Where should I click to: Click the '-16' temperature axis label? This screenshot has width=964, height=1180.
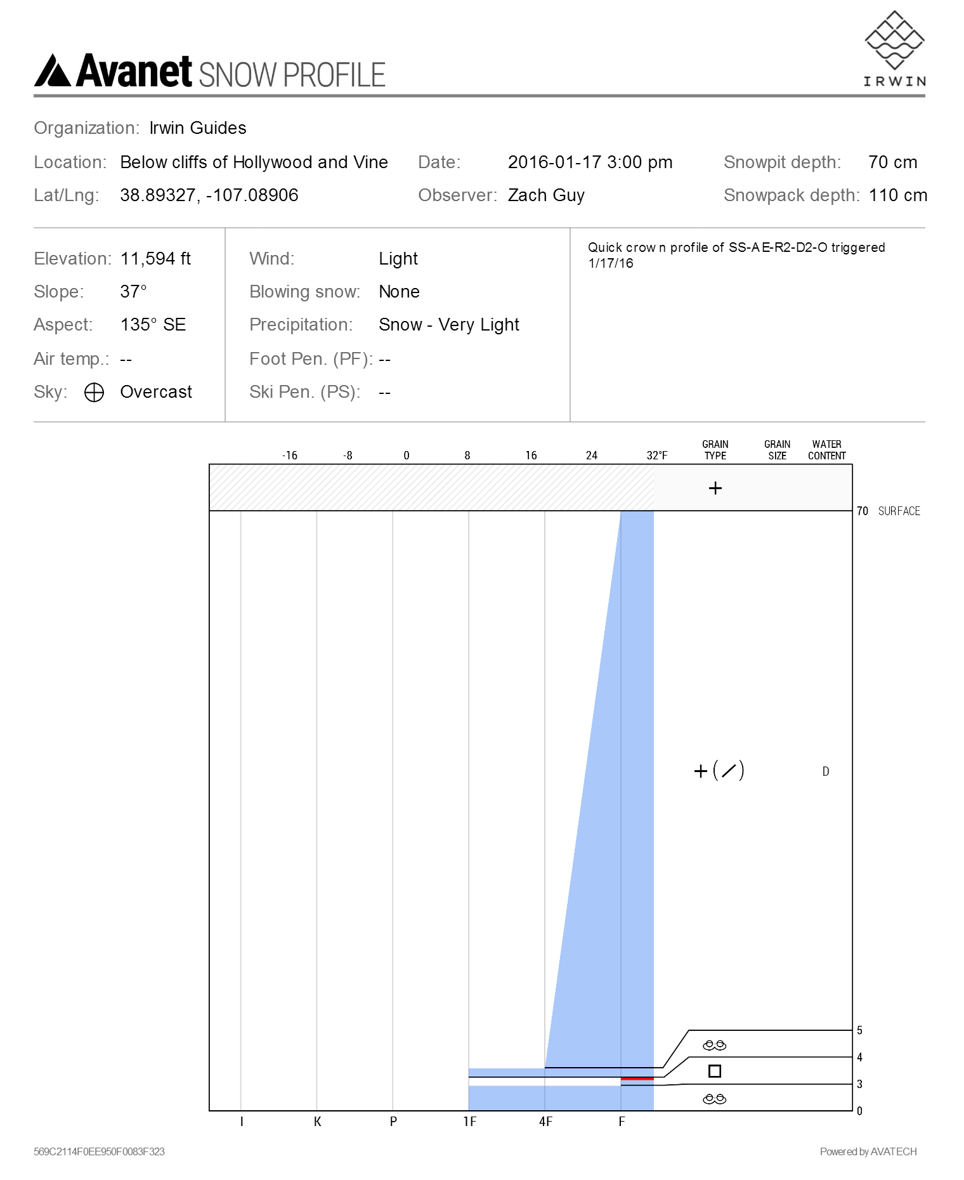click(x=290, y=456)
